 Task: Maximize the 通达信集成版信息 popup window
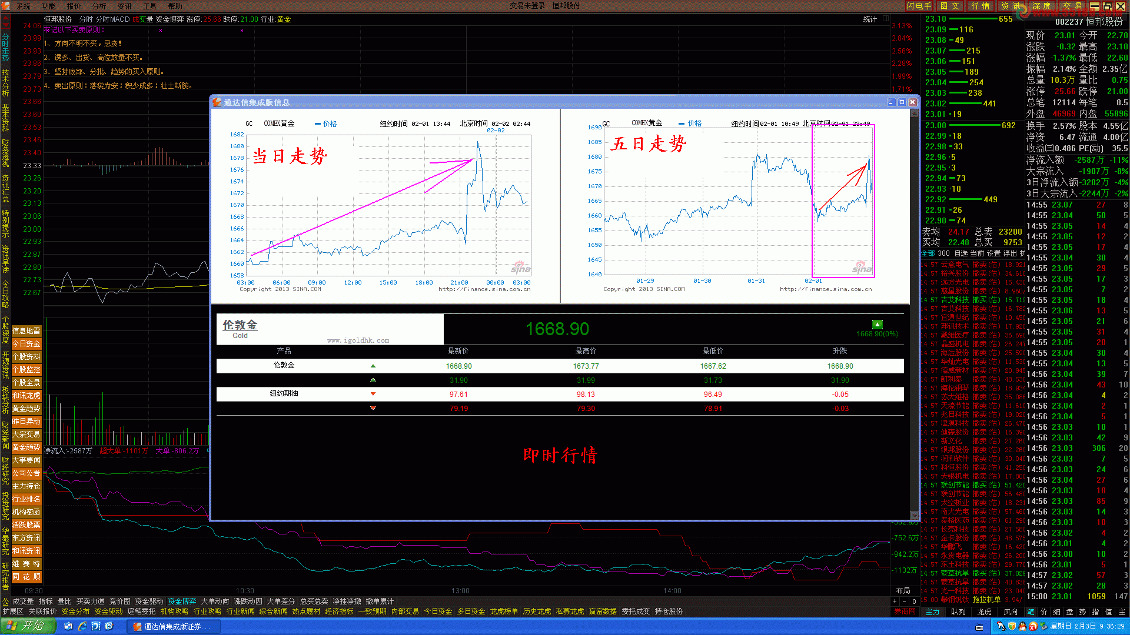click(x=902, y=102)
